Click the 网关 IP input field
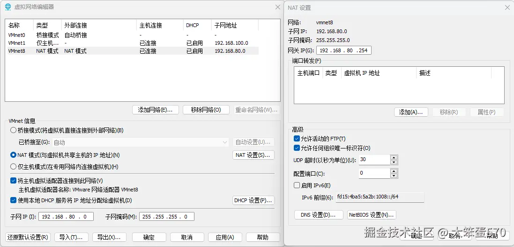514x247 pixels. click(344, 50)
